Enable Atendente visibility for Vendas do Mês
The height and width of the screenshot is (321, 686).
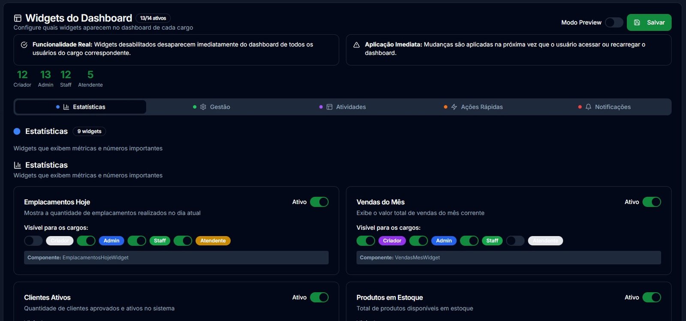[x=515, y=240]
